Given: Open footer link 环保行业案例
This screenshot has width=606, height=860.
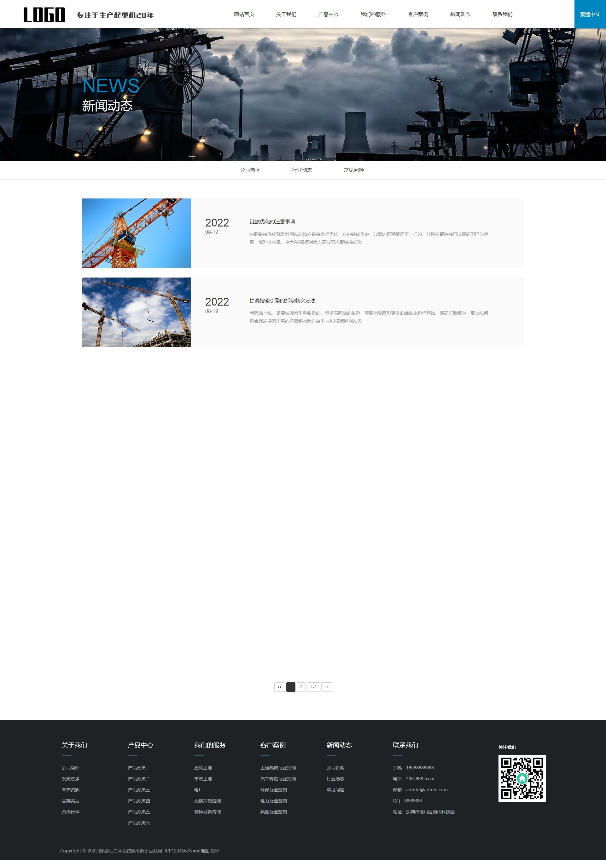Looking at the screenshot, I should tap(273, 789).
